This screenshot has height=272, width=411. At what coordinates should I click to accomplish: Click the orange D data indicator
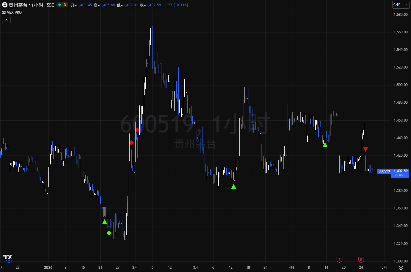pyautogui.click(x=65, y=5)
